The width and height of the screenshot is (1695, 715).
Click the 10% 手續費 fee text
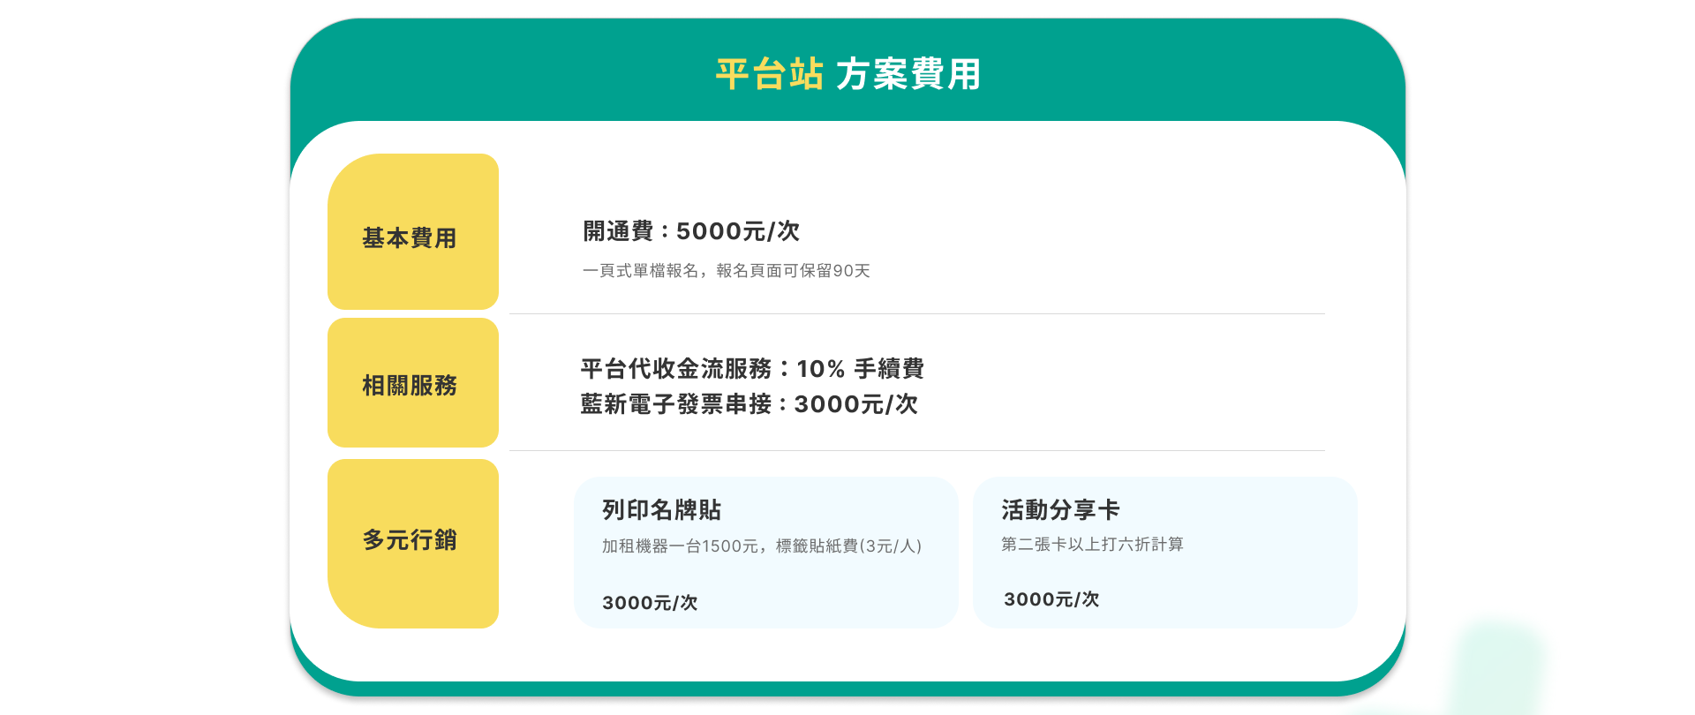tap(860, 369)
